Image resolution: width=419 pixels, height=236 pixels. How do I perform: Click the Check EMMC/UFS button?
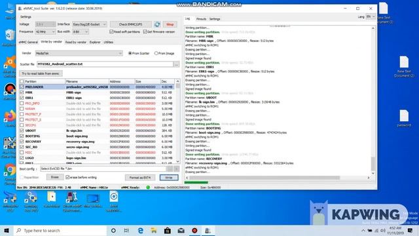pyautogui.click(x=131, y=24)
